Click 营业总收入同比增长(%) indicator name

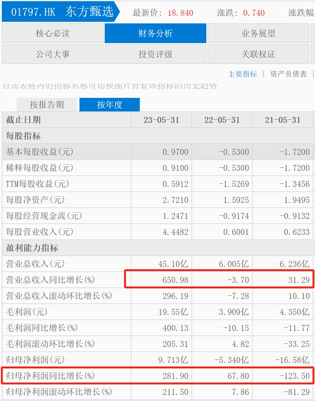tap(50, 280)
